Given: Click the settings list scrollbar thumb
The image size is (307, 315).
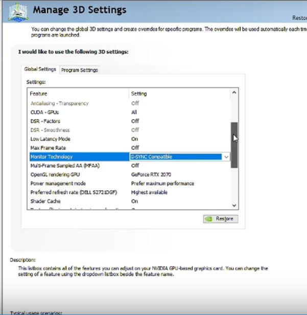Looking at the screenshot, I should tap(234, 145).
